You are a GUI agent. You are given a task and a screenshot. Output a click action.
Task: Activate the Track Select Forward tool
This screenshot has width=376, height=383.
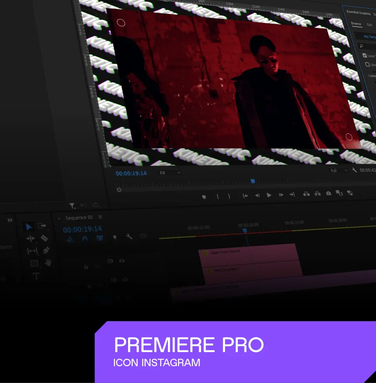[x=42, y=226]
